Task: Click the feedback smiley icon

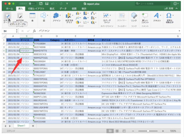Action: coord(175,4)
